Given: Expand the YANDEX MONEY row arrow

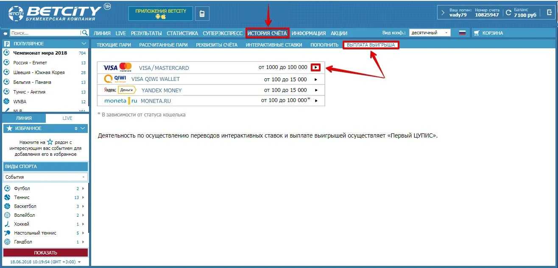Looking at the screenshot, I should tap(316, 90).
